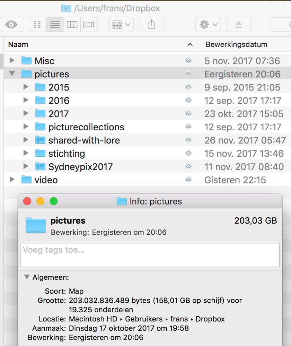Select the stichting folder

(x=67, y=153)
